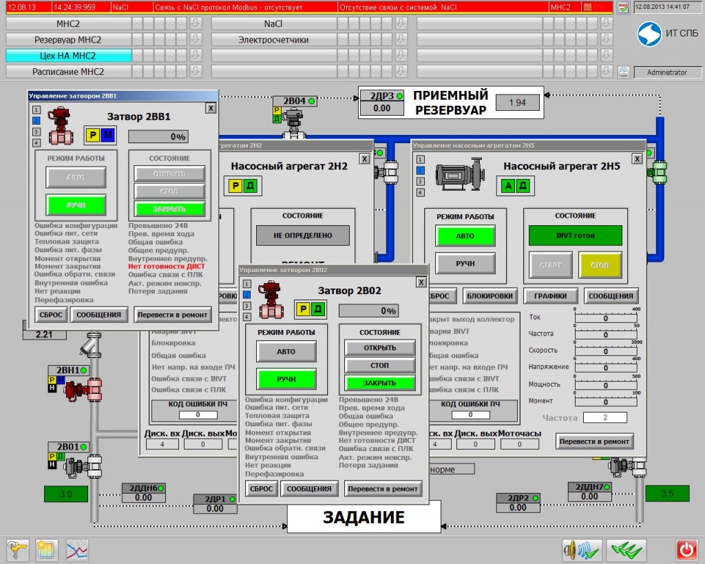The width and height of the screenshot is (705, 564).
Task: Click the 0% position bar in Затвор 2В02
Action: 369,311
